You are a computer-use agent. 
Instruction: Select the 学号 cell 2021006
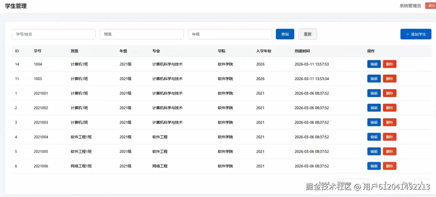[x=41, y=166]
